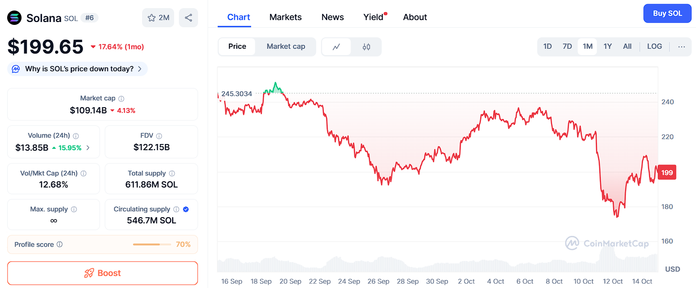
Task: Click the Volume (24h) info icon
Action: [x=76, y=136]
